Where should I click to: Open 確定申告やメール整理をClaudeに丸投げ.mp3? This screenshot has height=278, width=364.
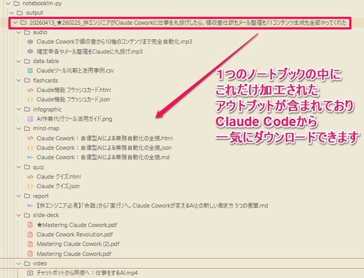pyautogui.click(x=90, y=52)
